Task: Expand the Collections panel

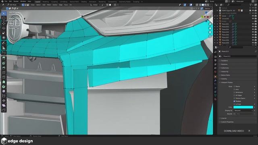Action: tap(237, 68)
